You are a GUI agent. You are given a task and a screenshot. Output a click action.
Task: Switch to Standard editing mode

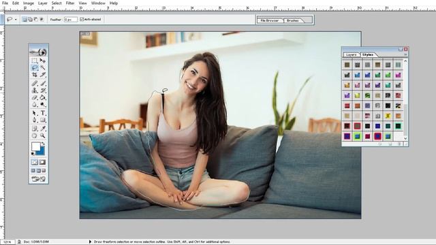click(x=35, y=162)
